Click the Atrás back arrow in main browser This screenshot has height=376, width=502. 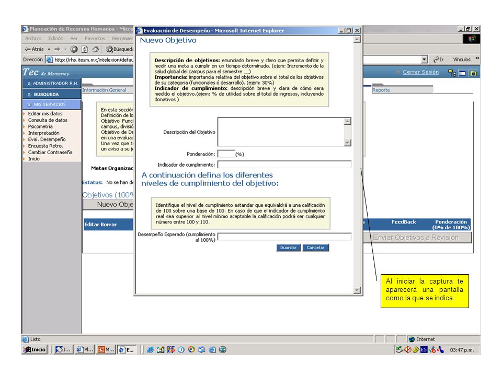click(x=34, y=49)
